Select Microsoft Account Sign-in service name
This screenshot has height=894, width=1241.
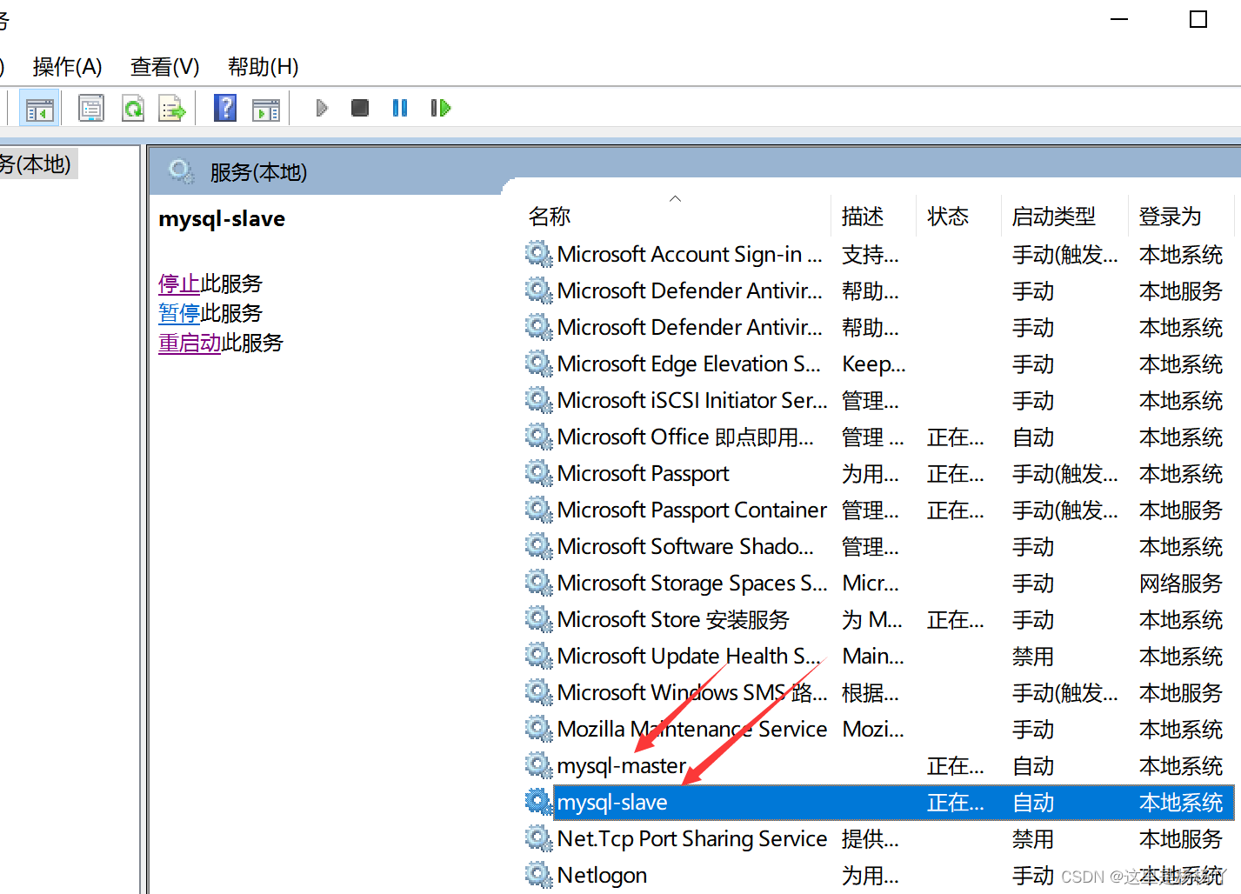point(690,254)
